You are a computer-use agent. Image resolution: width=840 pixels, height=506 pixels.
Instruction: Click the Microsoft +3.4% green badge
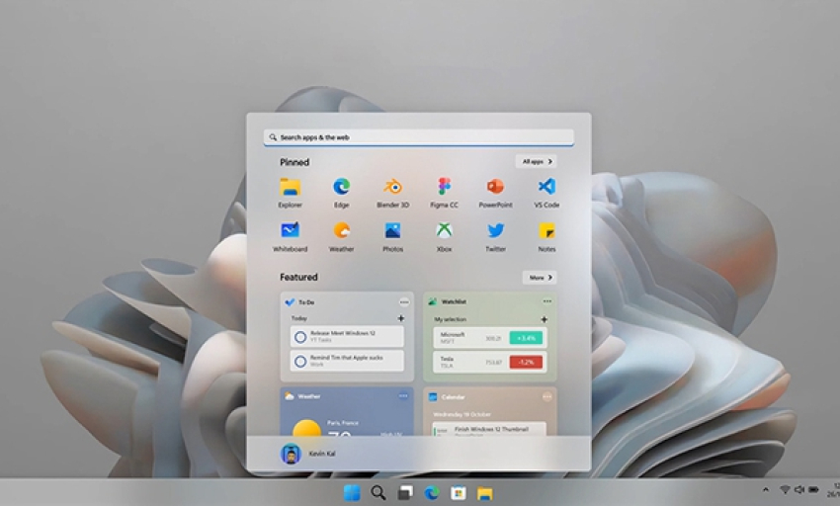[526, 338]
